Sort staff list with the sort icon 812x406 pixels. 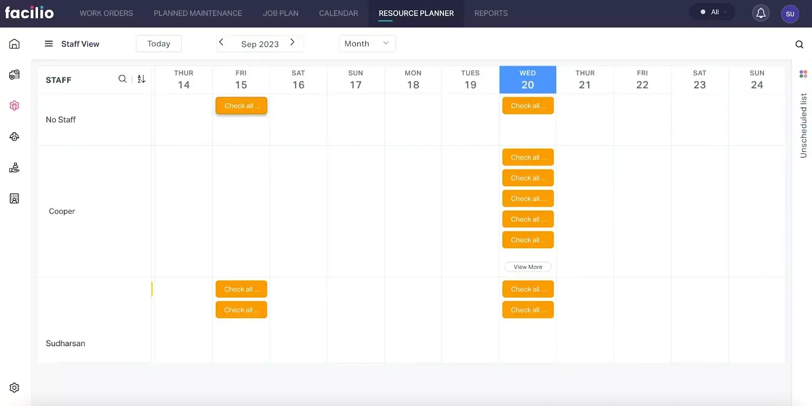tap(142, 79)
